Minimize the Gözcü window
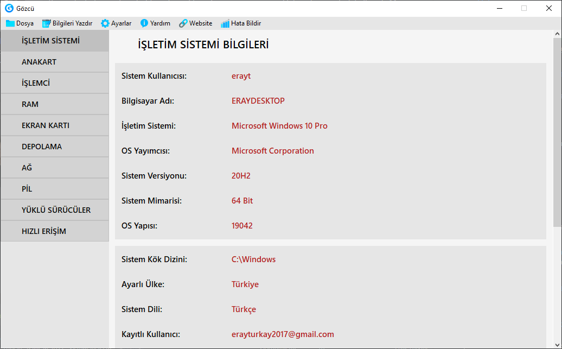Screen dimensions: 562x349 (499, 8)
